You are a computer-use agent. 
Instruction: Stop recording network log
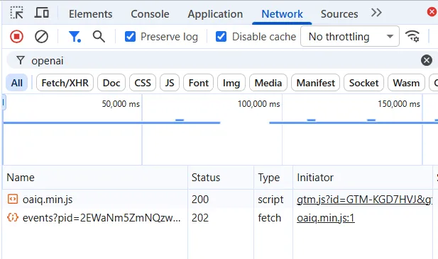[x=16, y=37]
